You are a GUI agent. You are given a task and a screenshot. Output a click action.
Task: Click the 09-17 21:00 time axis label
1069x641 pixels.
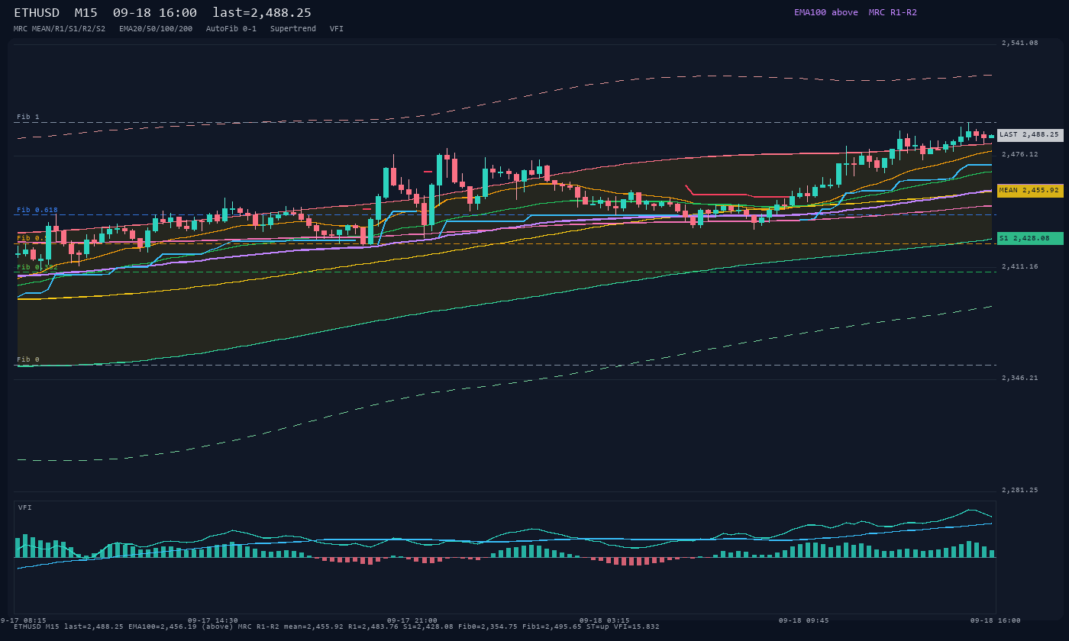click(412, 620)
